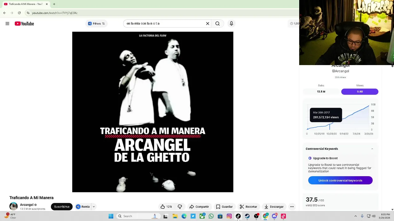This screenshot has height=221, width=394.
Task: Open File Explorer from taskbar
Action: [x=175, y=216]
